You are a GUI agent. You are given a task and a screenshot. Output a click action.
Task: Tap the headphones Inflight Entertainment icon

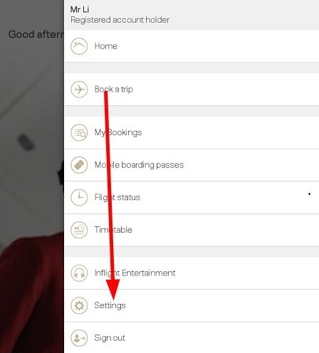point(79,273)
